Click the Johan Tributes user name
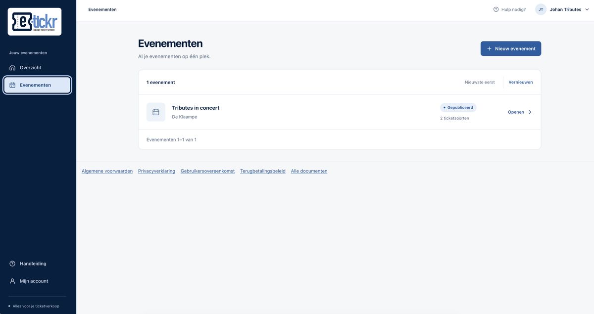The image size is (594, 314). [565, 9]
